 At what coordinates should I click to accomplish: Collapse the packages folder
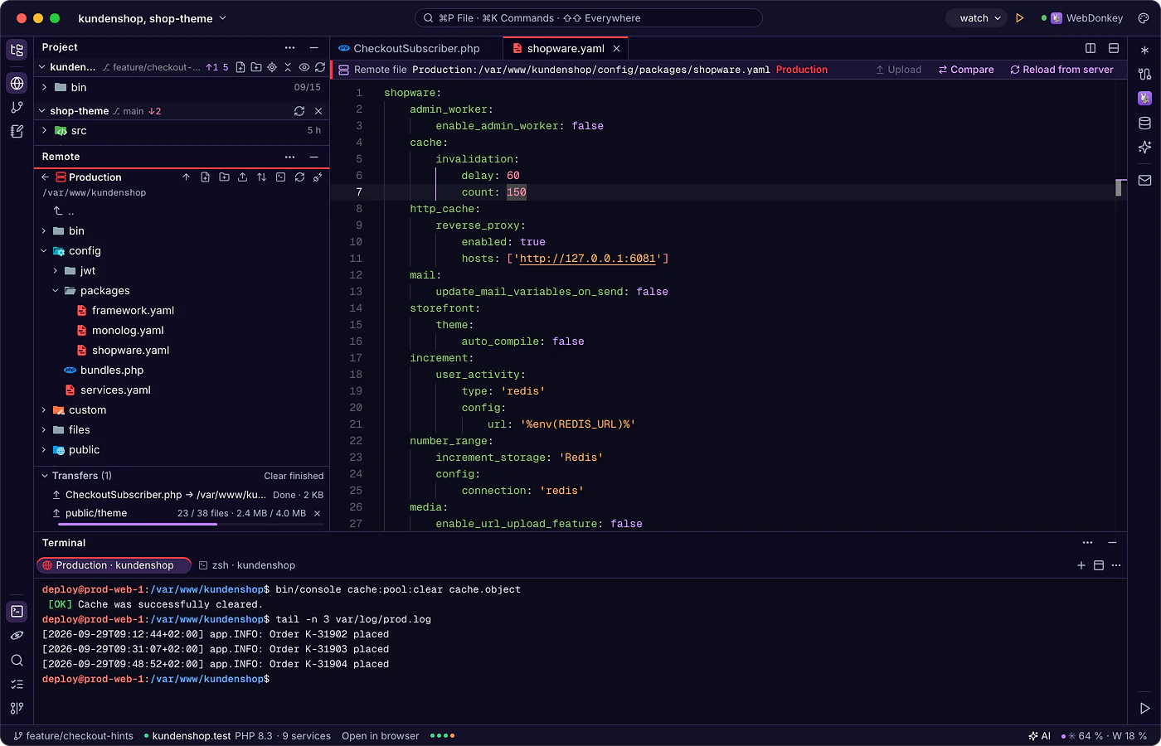[x=56, y=291]
